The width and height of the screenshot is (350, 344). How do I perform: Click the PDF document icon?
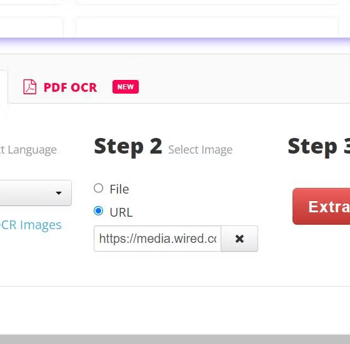click(30, 87)
